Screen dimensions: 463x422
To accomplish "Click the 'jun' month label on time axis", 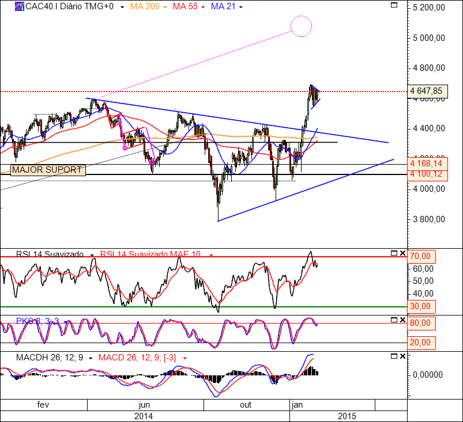I will [144, 405].
